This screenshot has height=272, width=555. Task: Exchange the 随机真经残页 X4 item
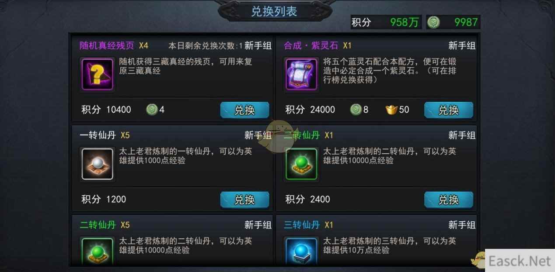tap(244, 110)
